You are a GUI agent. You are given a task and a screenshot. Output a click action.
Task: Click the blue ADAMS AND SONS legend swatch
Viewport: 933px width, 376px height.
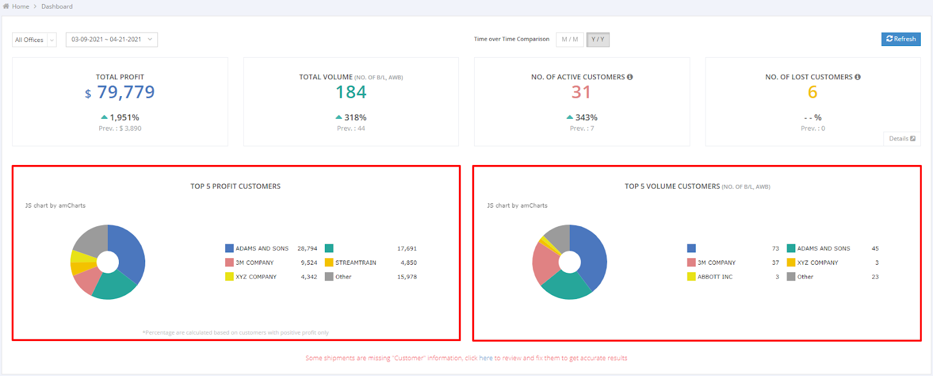(x=229, y=248)
